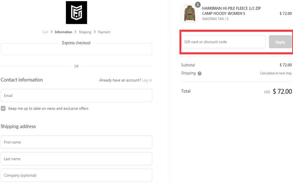Click into the Last name field

pos(76,159)
